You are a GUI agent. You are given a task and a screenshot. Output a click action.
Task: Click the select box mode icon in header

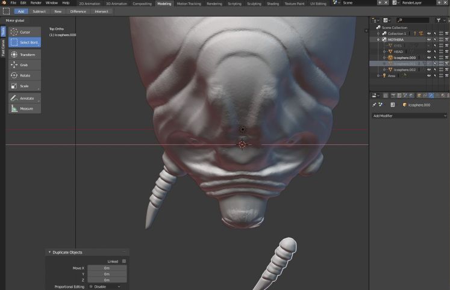click(x=6, y=11)
